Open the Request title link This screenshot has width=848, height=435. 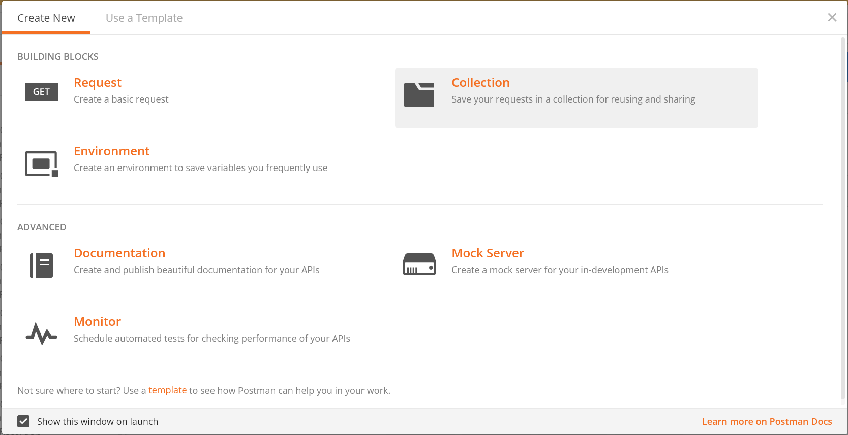[x=98, y=82]
